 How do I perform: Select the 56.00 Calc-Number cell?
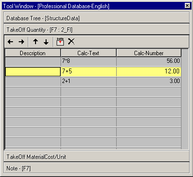149,61
